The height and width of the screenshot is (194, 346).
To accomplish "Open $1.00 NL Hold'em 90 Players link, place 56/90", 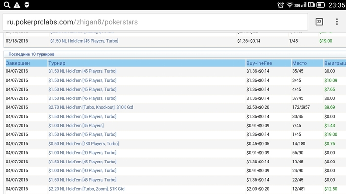I will [x=83, y=153].
